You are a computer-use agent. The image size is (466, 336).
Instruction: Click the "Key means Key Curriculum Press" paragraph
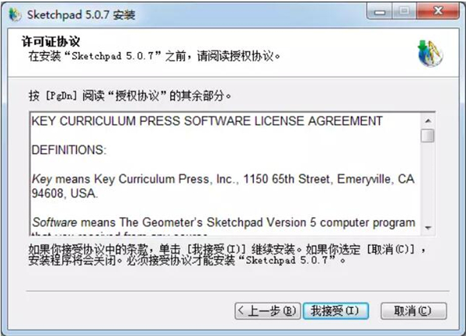pos(223,186)
